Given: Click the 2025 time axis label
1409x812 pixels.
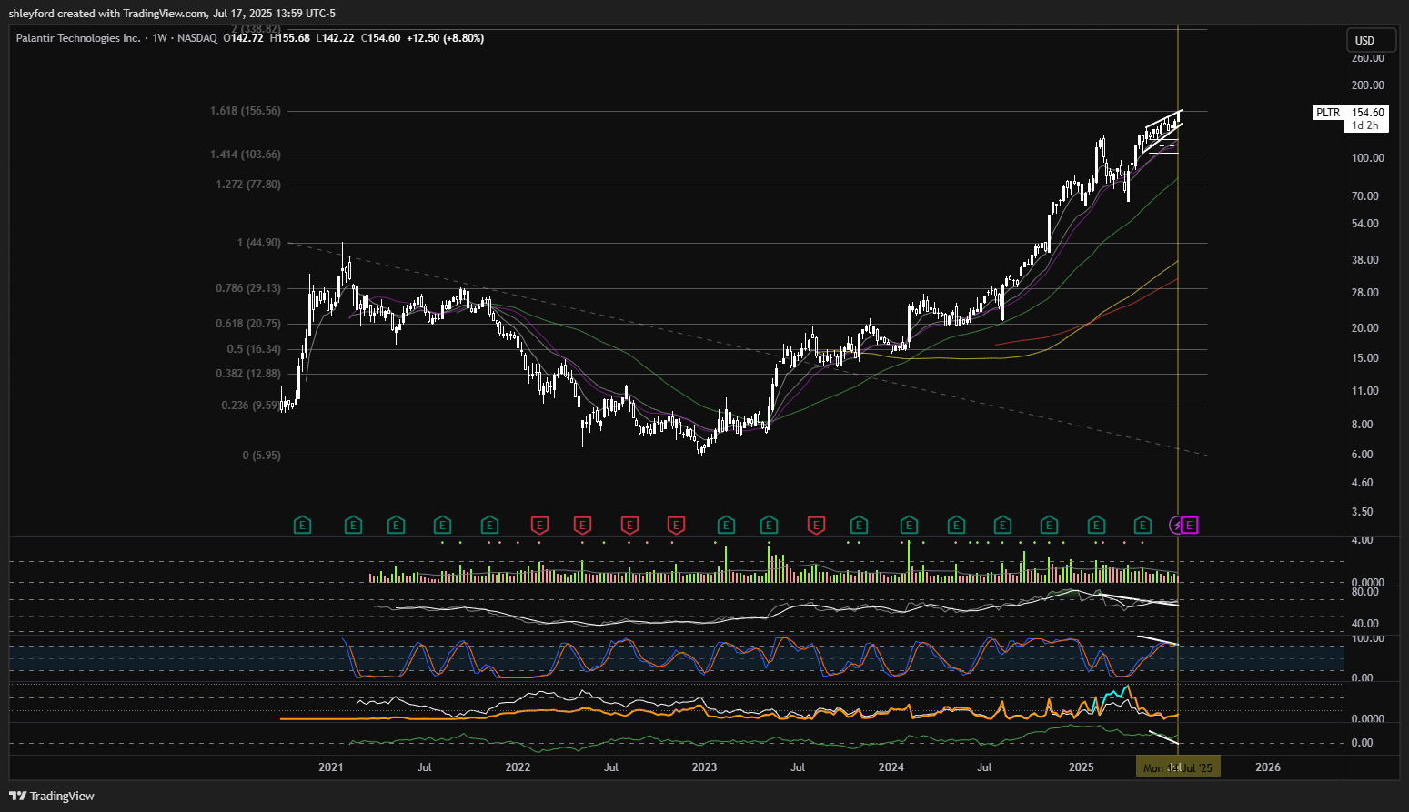Looking at the screenshot, I should [x=1082, y=767].
